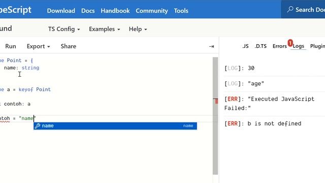Click the red error marker in scrollbar
The height and width of the screenshot is (183, 325).
216,101
